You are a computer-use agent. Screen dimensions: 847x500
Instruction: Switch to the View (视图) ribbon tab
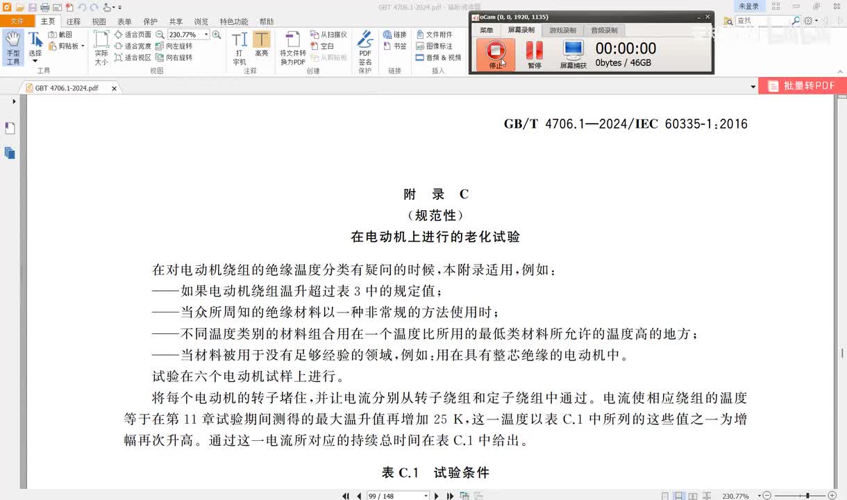pos(99,22)
